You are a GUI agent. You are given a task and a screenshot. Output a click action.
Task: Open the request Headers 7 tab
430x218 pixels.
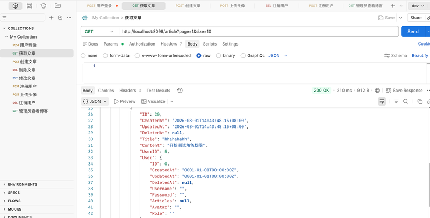coord(171,44)
